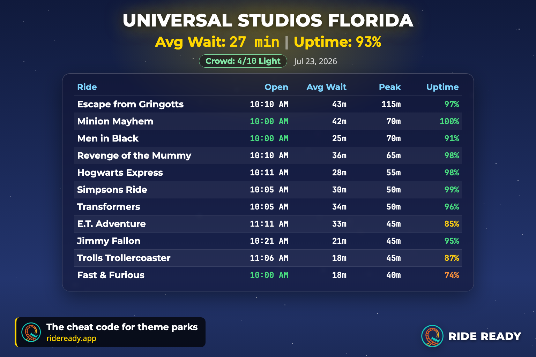Click the "UNIVERSAL STUDIOS FLORIDA" title
Viewport: 536px width, 357px height.
pos(268,20)
